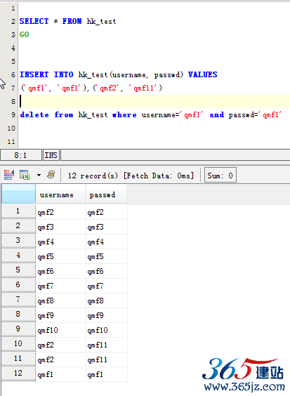The image size is (290, 396).
Task: Click line number 6 in the gutter
Action: pos(13,74)
